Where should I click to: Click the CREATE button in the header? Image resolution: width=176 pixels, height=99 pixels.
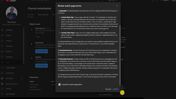[x=165, y=1]
